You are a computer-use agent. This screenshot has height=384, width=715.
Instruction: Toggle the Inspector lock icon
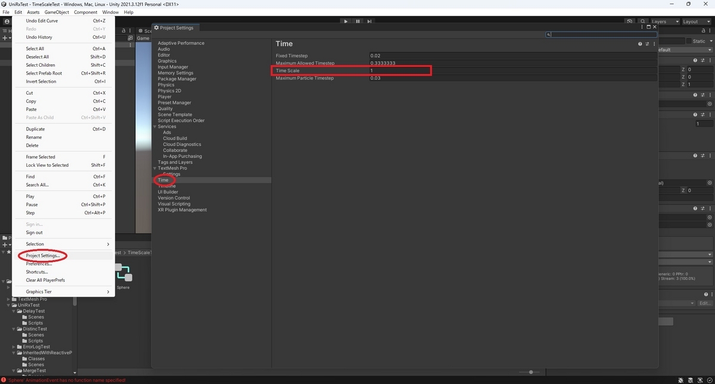pos(703,30)
